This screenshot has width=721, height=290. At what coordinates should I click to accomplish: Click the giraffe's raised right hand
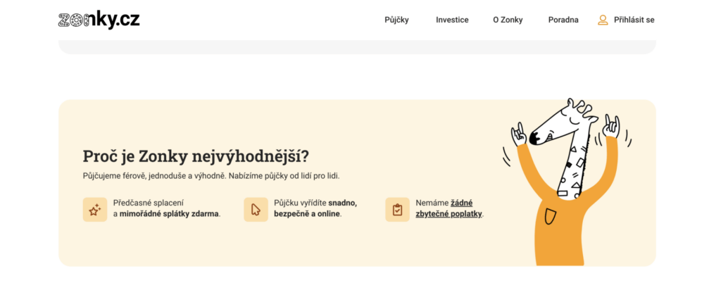tap(611, 126)
